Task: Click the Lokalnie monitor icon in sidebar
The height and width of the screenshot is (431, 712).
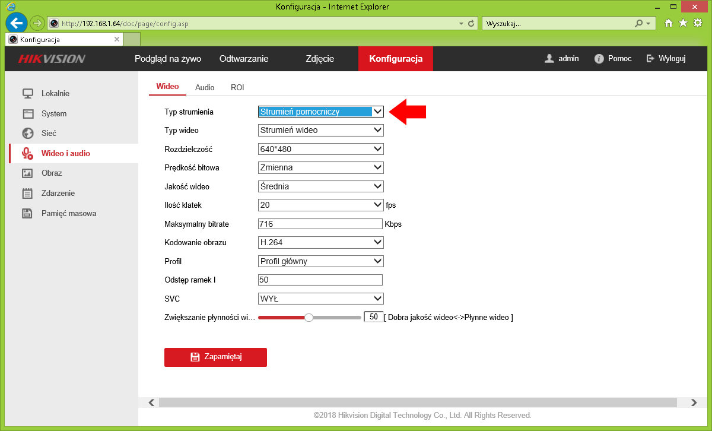Action: pyautogui.click(x=27, y=93)
